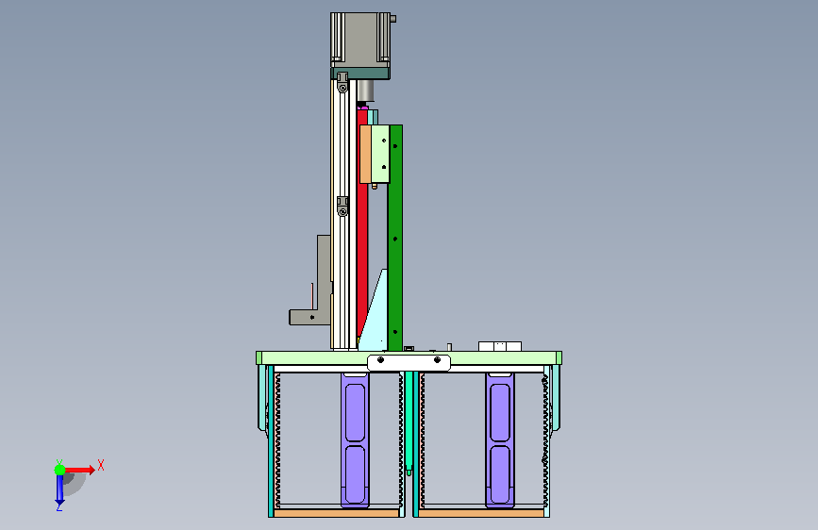Click the blue Z label of the triad

coord(59,506)
